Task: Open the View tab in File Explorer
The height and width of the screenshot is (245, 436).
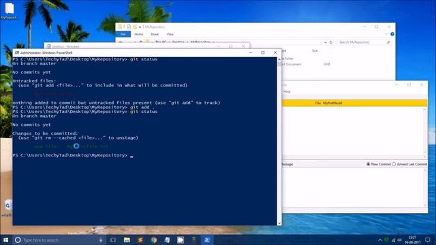Action: [x=170, y=34]
